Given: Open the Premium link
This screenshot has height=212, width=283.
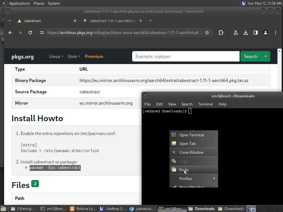Looking at the screenshot, I should pos(94,56).
